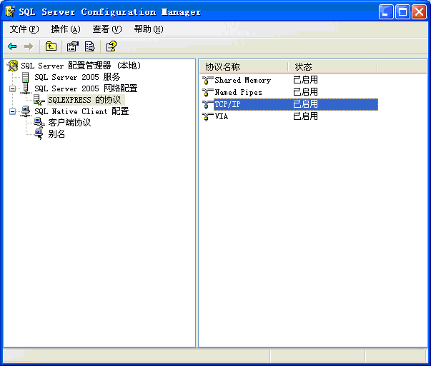Viewport: 431px width, 366px height.
Task: Select SQL Server 配置管理器 (本地) root node
Action: (81, 66)
